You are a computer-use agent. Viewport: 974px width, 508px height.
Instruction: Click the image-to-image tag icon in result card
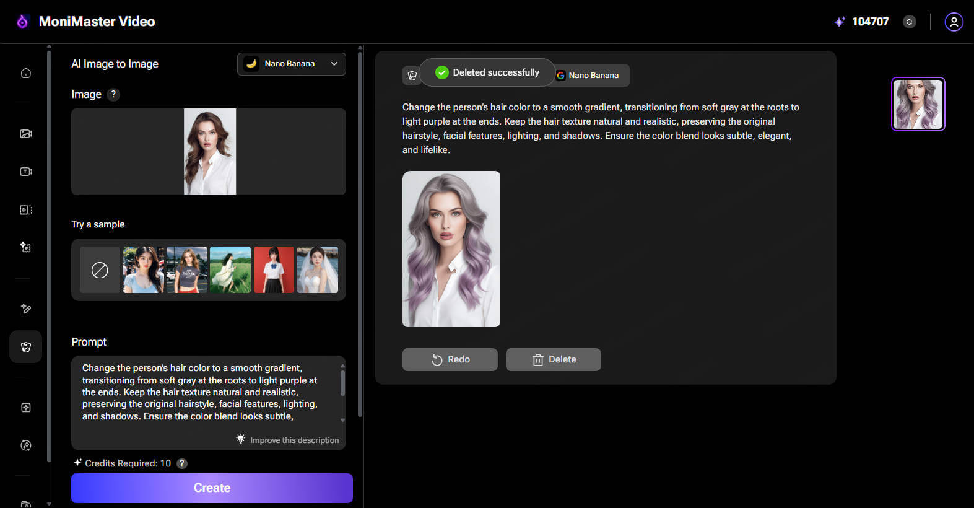point(412,76)
